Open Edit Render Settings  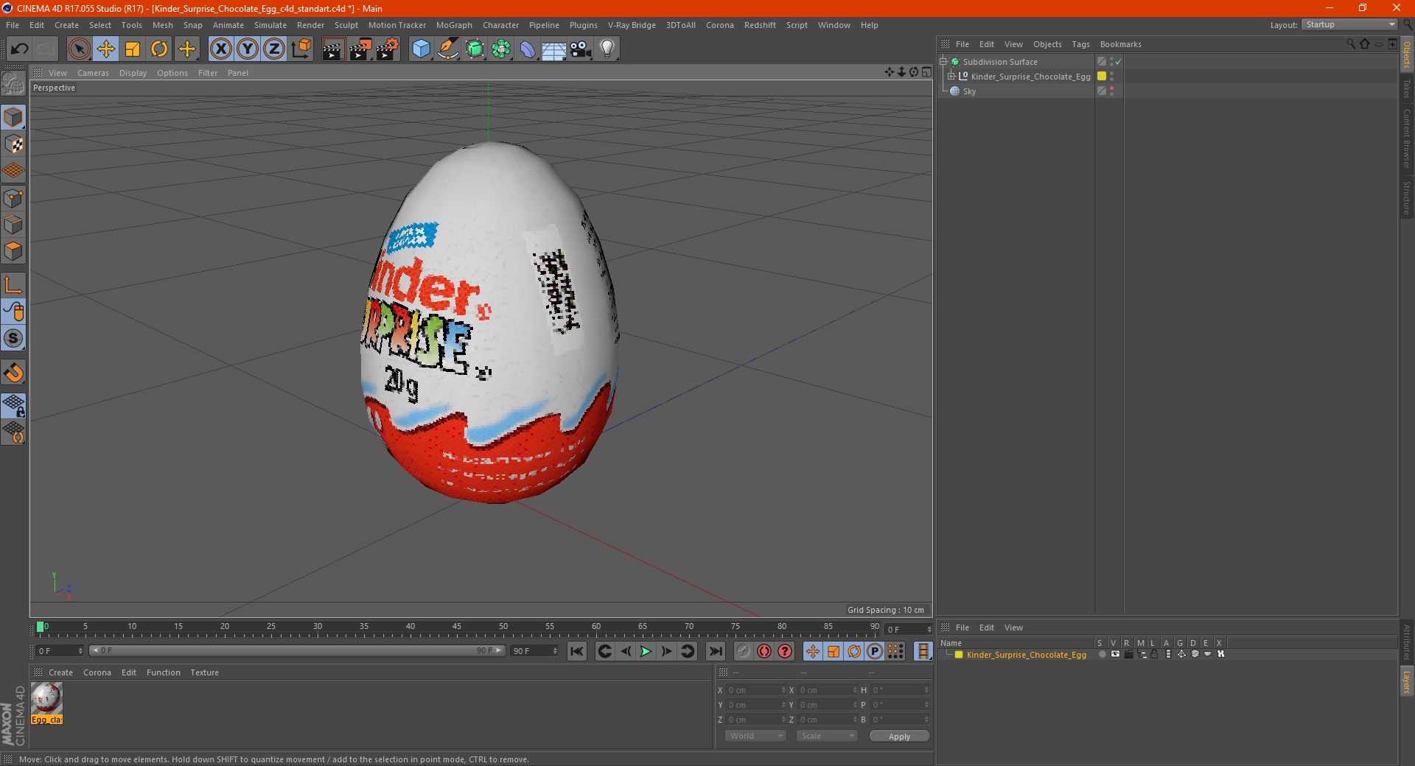coord(388,49)
